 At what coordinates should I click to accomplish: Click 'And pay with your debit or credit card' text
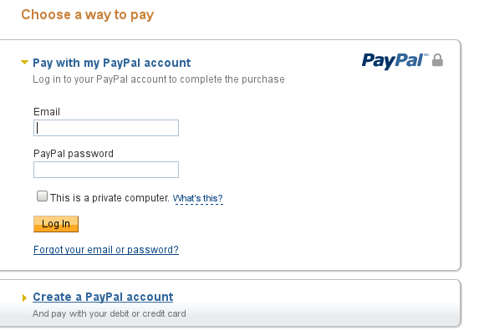click(x=110, y=313)
